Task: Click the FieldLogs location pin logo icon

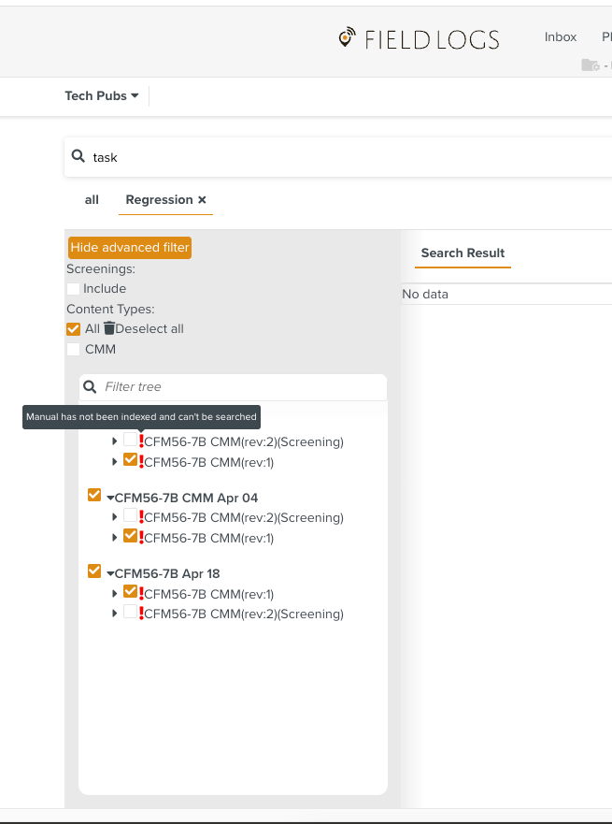Action: tap(348, 37)
